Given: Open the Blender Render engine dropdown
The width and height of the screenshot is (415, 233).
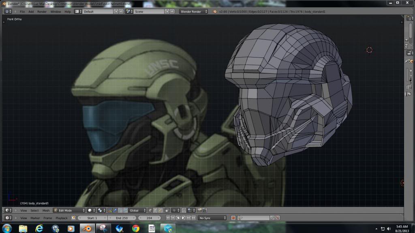Looking at the screenshot, I should click(x=193, y=11).
